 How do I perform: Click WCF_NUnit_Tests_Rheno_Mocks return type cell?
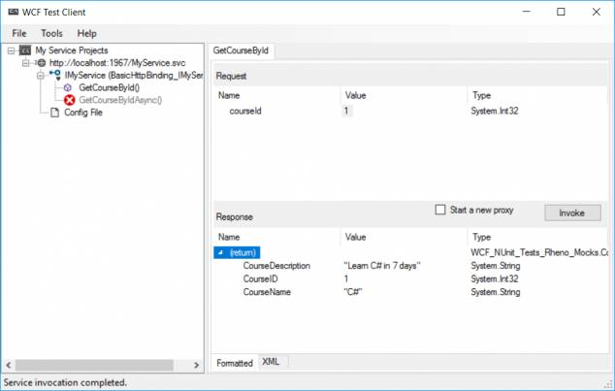[539, 252]
